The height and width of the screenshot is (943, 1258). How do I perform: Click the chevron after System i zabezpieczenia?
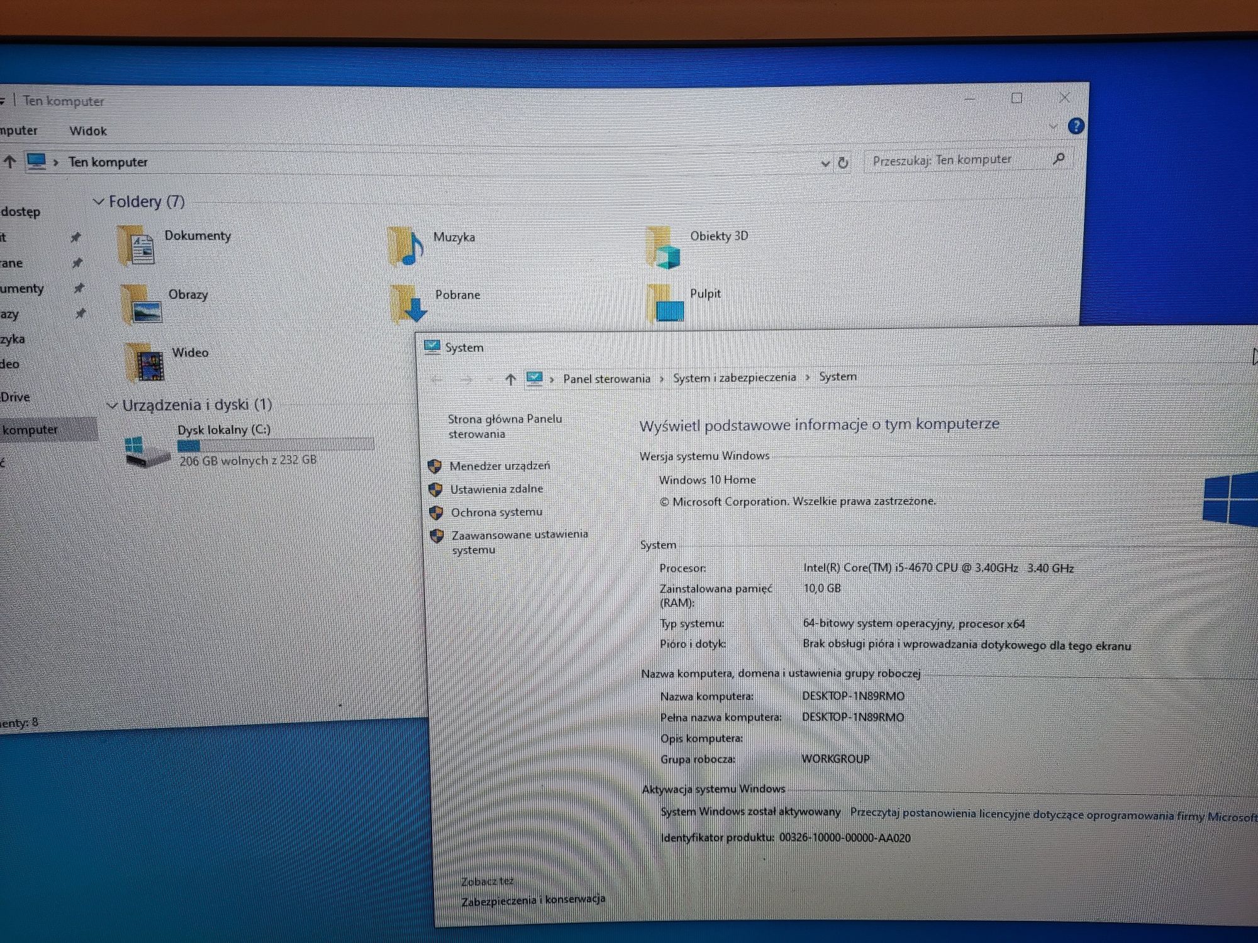[808, 377]
